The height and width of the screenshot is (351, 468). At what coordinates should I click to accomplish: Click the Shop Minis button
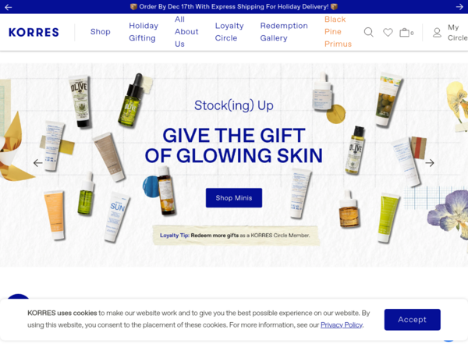click(x=234, y=198)
